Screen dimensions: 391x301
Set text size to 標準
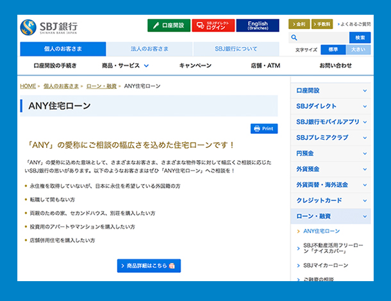point(333,49)
